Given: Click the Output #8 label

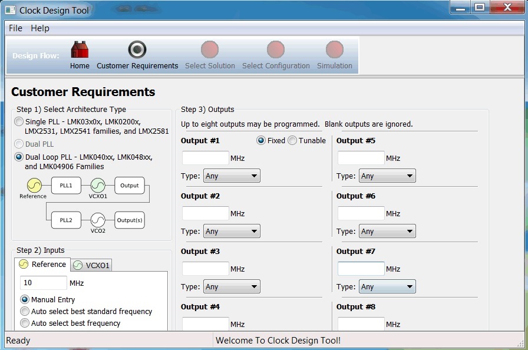Looking at the screenshot, I should coord(355,306).
